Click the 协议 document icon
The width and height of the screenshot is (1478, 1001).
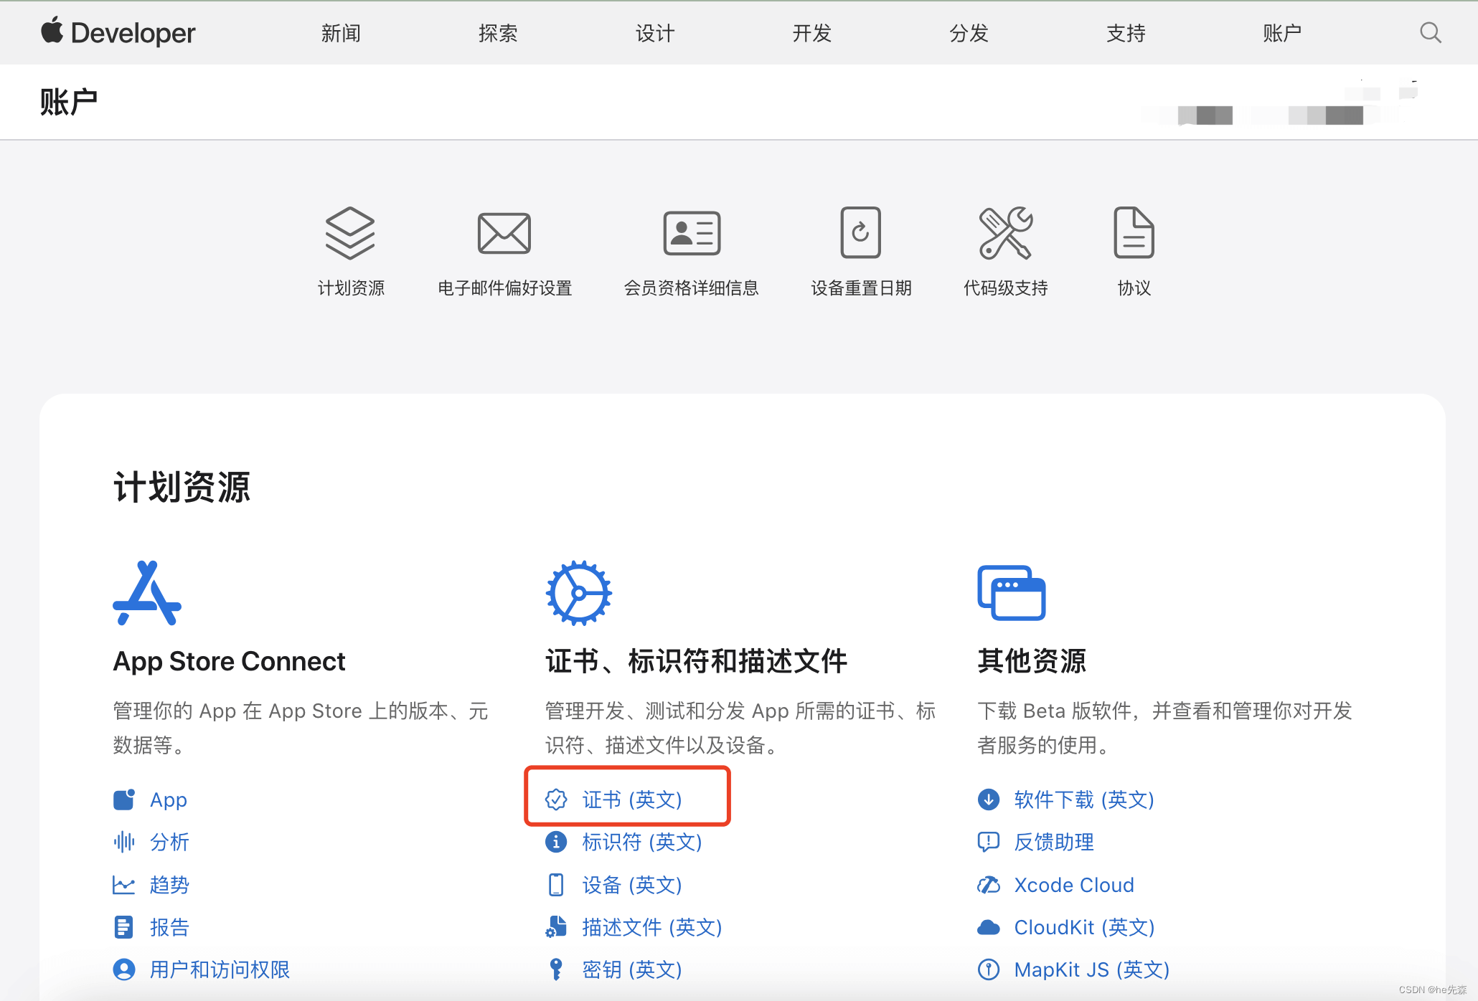pos(1134,232)
